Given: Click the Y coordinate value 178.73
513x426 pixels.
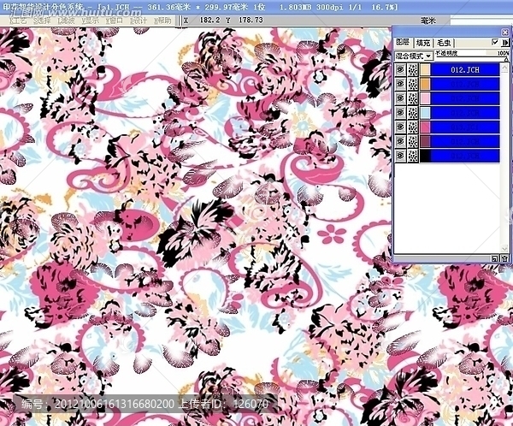Looking at the screenshot, I should [x=251, y=20].
